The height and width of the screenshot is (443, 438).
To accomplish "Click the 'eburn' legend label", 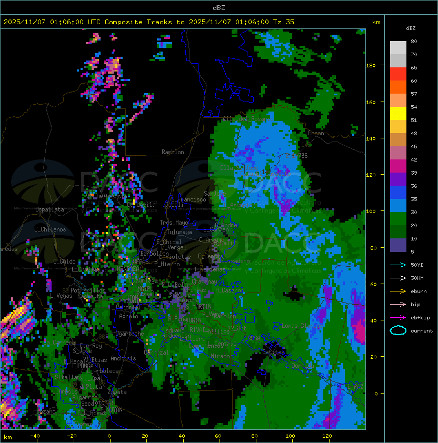I will [x=419, y=291].
